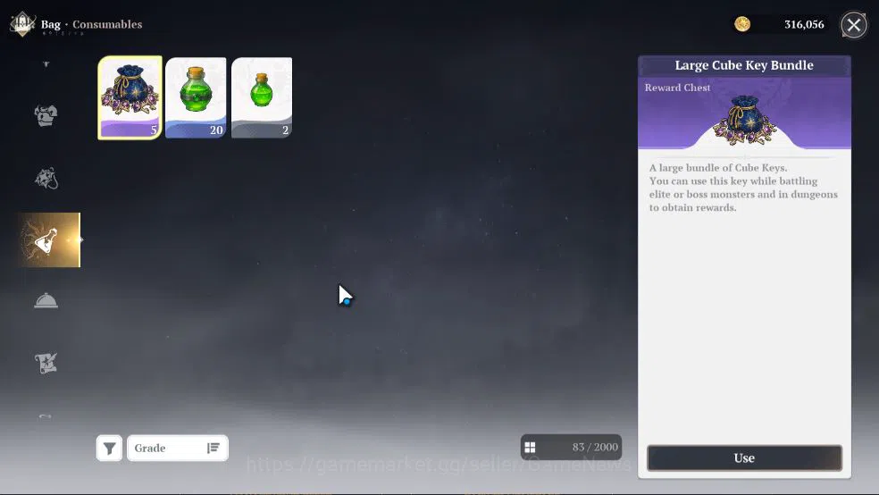The width and height of the screenshot is (879, 495).
Task: Click the partly hidden category icon at sidebar bottom
Action: tap(46, 416)
